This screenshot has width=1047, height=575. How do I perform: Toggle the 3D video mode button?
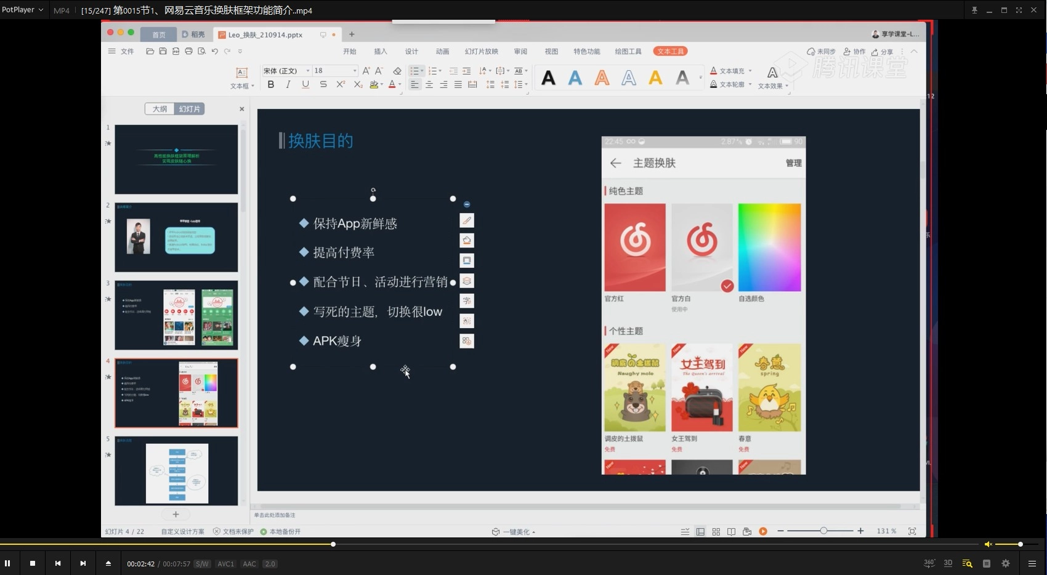point(948,563)
